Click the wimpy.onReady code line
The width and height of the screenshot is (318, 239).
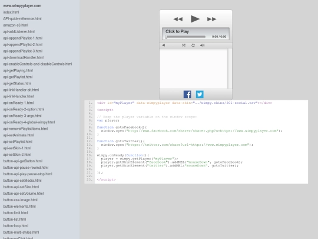pyautogui.click(x=123, y=155)
